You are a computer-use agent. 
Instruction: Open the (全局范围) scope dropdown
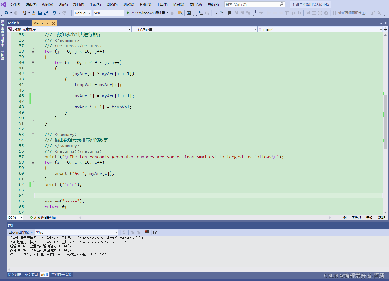point(194,29)
